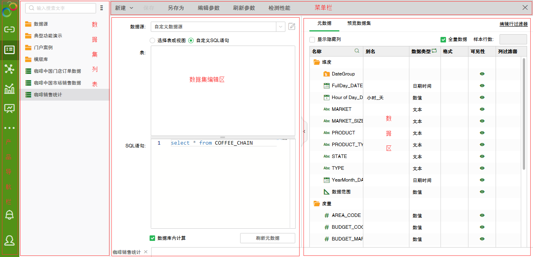The width and height of the screenshot is (533, 257).
Task: Toggle the 全量数据 checkbox
Action: tap(443, 40)
